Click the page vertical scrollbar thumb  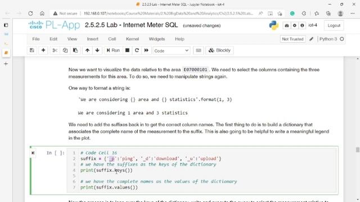[x=358, y=150]
